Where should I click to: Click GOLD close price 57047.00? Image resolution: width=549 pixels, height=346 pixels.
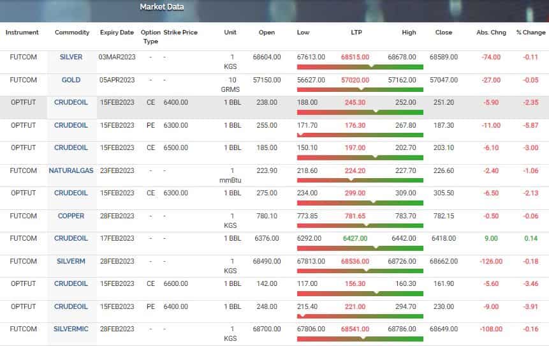point(444,80)
